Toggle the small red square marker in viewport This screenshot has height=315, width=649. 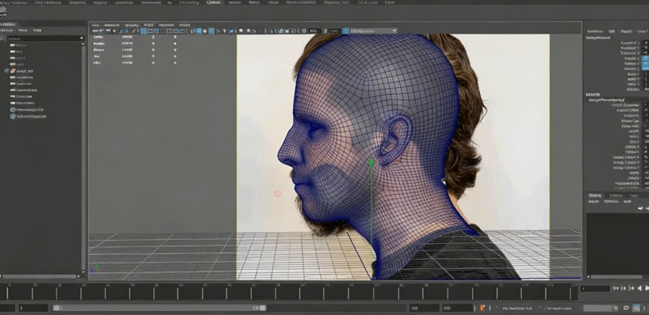[277, 194]
